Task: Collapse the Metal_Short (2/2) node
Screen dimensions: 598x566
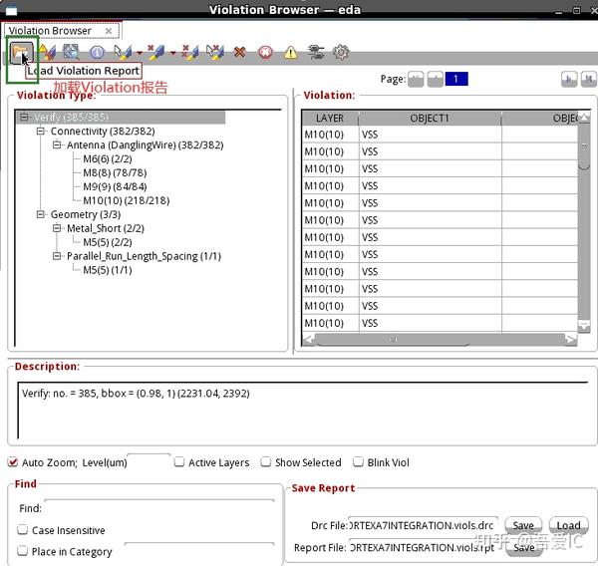Action: point(57,228)
